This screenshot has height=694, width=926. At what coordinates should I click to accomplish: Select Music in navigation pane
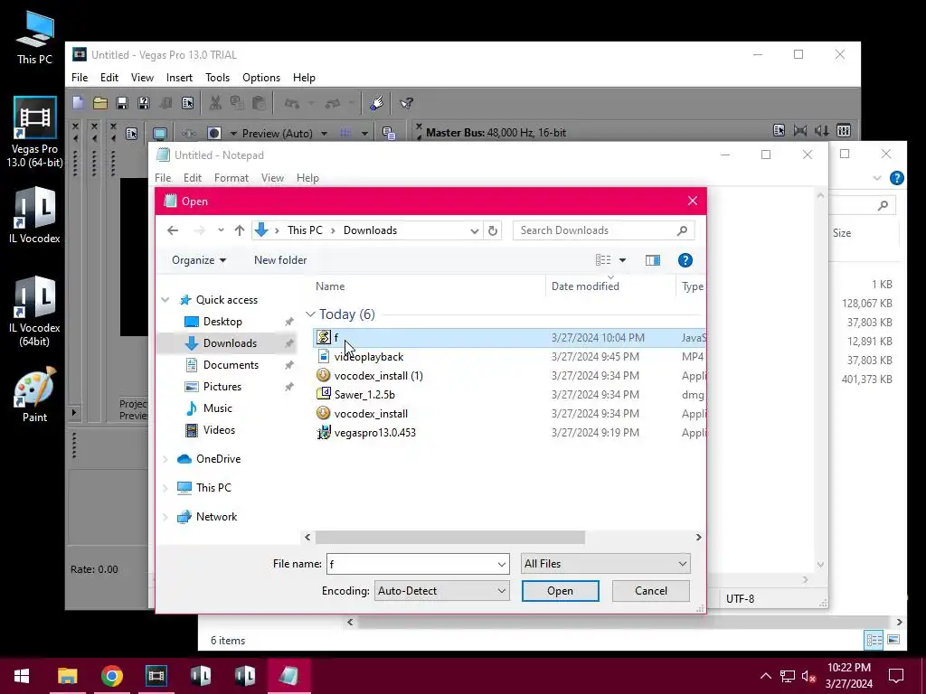(x=218, y=408)
